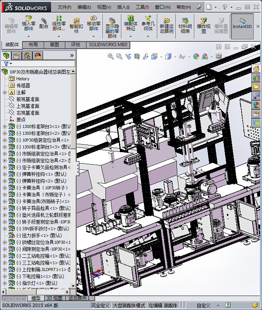Create New Motion Study (新建运动算例)
The height and width of the screenshot is (310, 262).
[167, 26]
